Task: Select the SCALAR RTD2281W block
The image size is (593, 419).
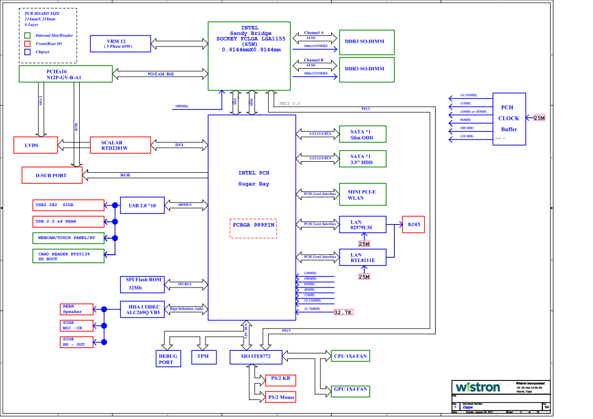Action: point(120,145)
